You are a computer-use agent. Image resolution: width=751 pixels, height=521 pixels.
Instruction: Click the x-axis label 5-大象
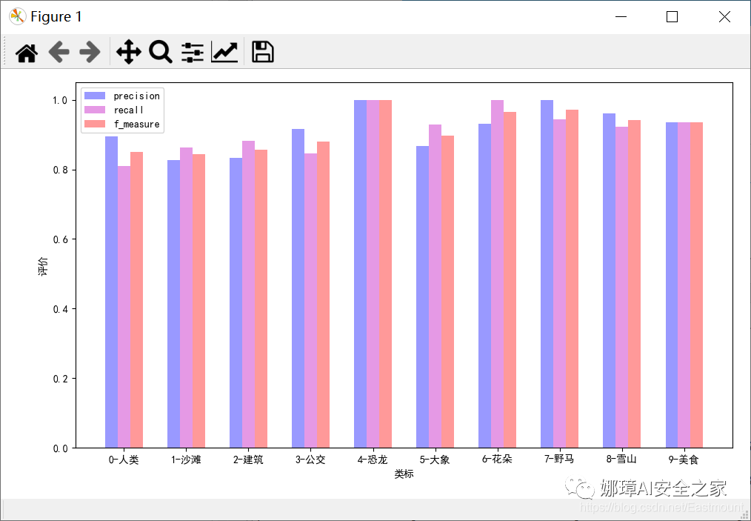[435, 459]
